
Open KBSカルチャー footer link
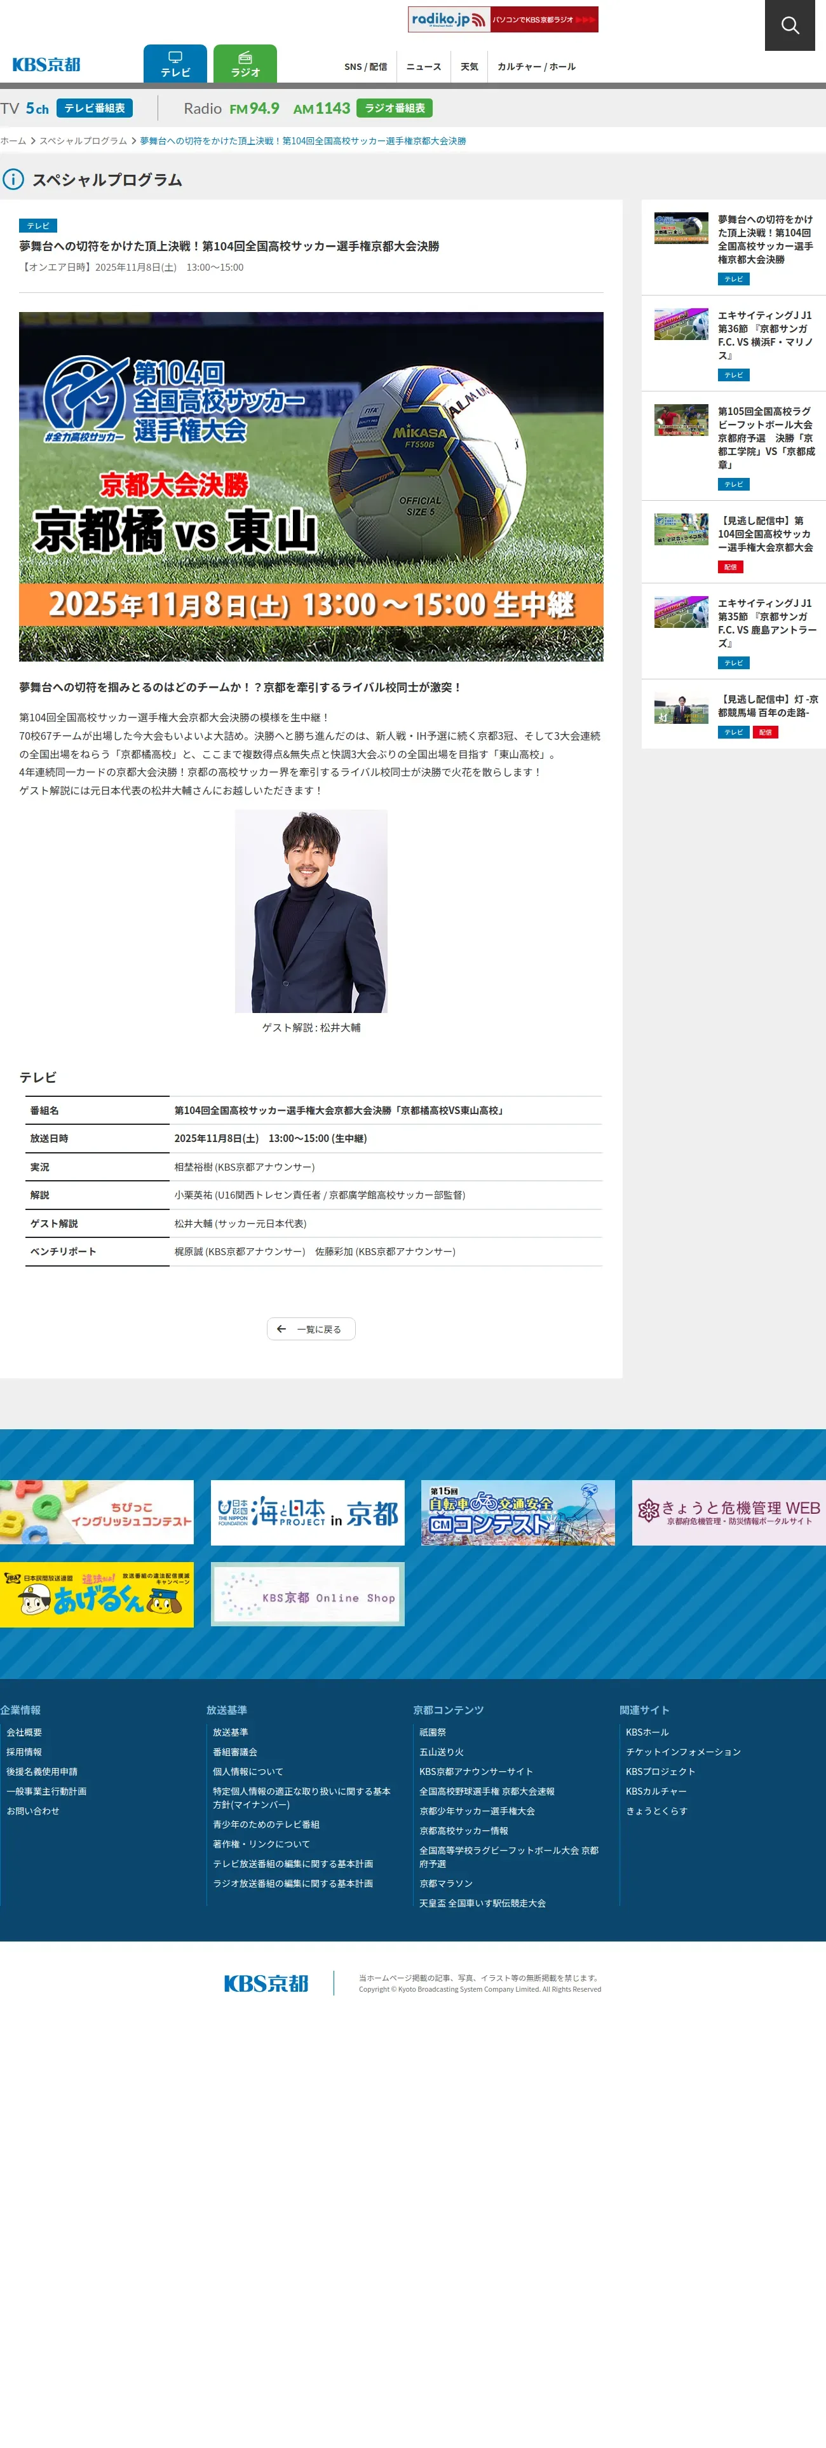[656, 1792]
